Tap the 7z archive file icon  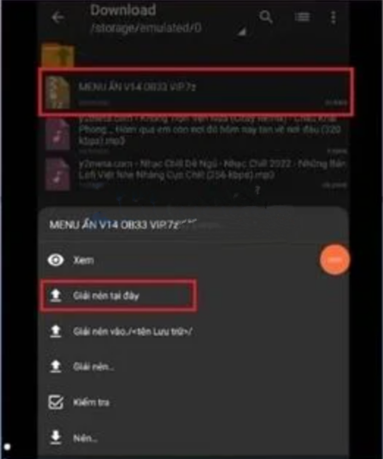tap(58, 92)
